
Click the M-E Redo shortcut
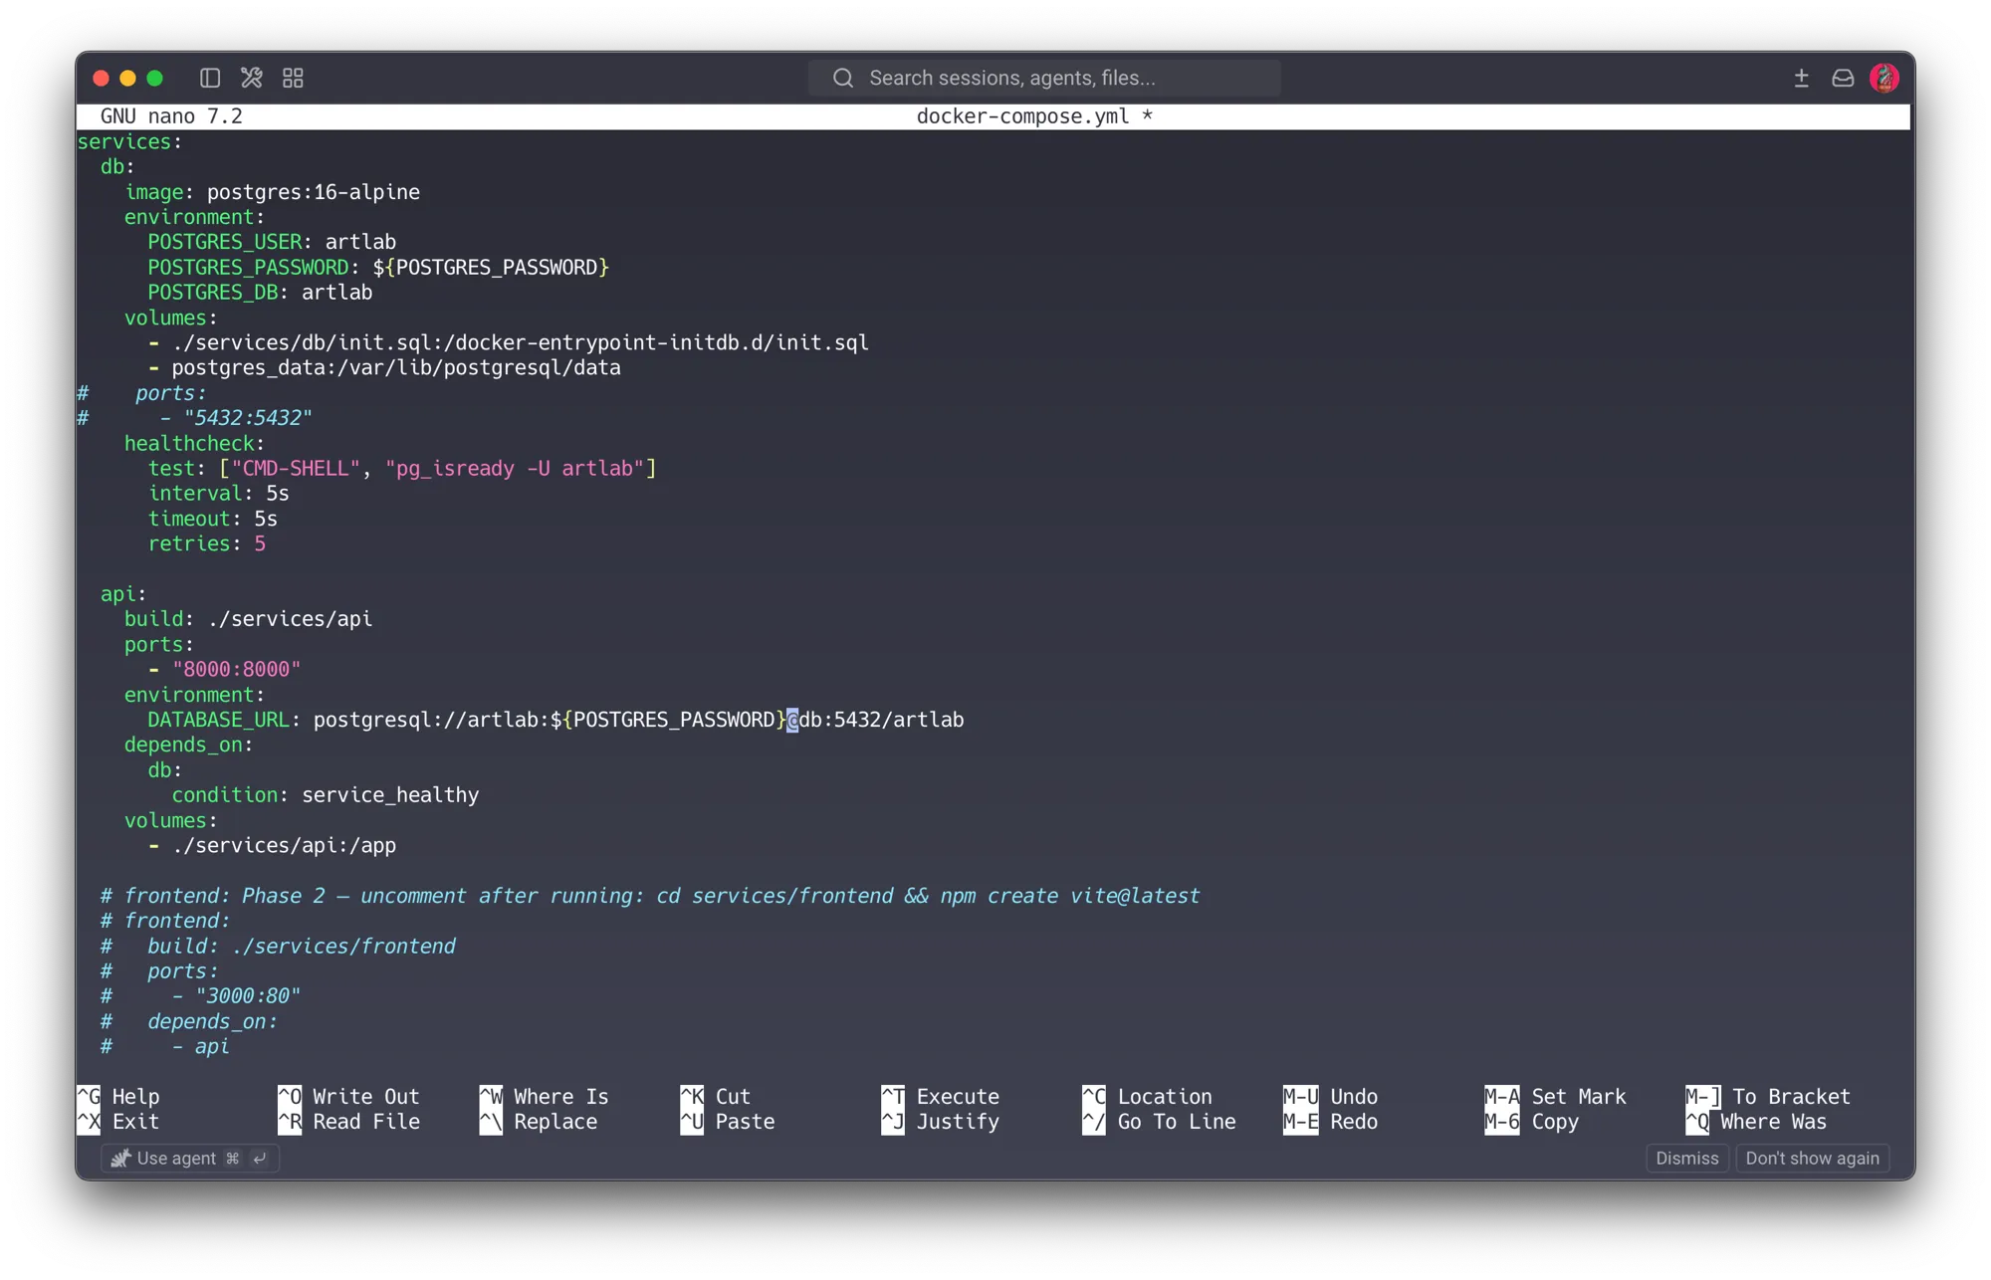click(x=1331, y=1122)
